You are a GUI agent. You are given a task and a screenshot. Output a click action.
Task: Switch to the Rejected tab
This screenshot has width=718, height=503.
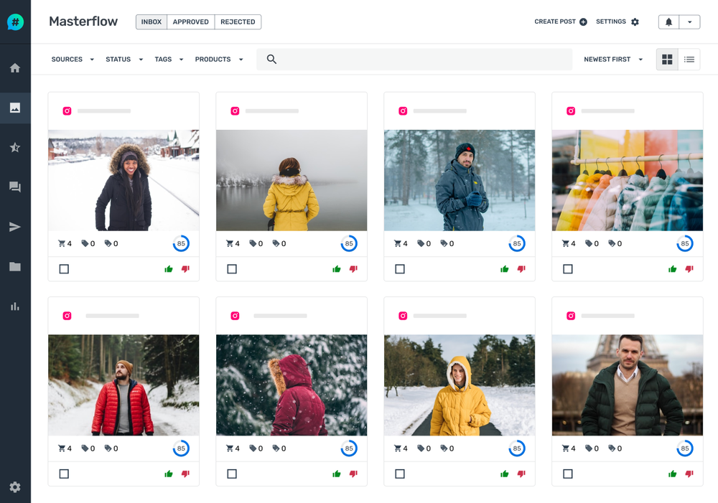238,22
